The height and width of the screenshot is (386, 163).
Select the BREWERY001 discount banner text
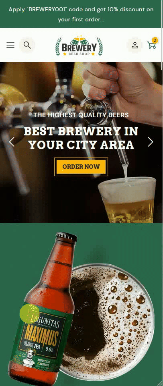click(x=81, y=14)
